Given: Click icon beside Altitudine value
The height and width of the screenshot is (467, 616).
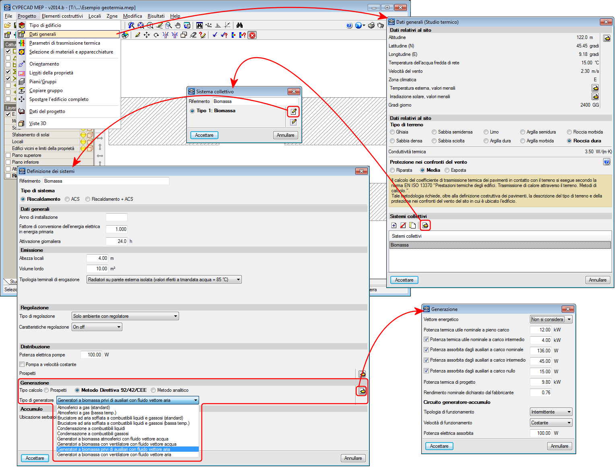Looking at the screenshot, I should point(607,38).
